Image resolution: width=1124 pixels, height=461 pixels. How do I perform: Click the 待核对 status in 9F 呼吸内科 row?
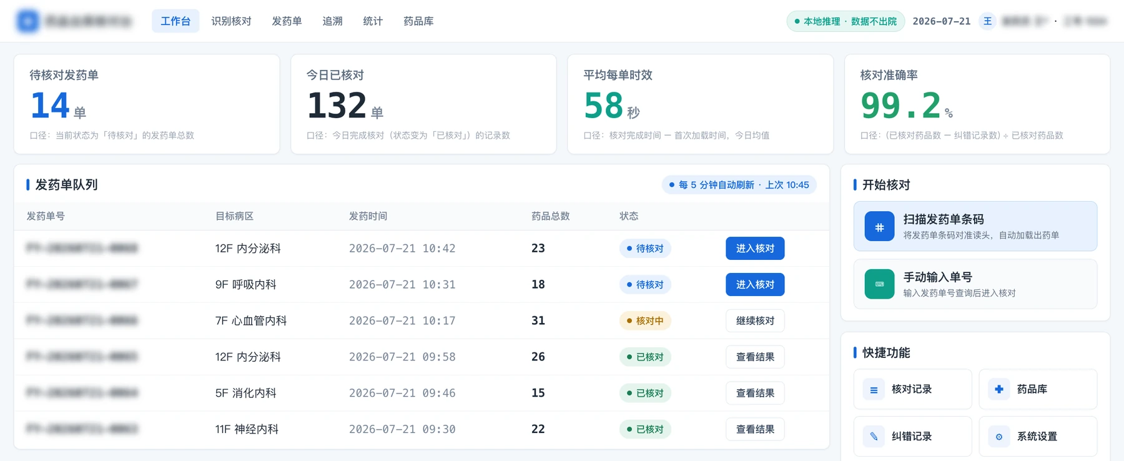coord(645,284)
